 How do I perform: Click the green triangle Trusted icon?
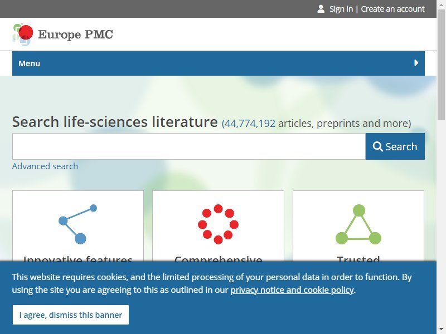(x=358, y=224)
